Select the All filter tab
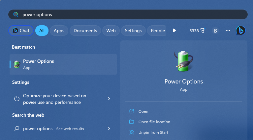The width and height of the screenshot is (253, 140). pos(42,31)
